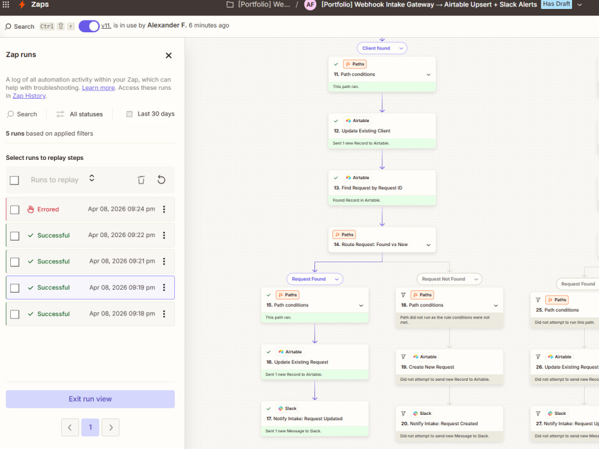Screen dimensions: 599x449
Task: Open the Zap History link
Action: (x=29, y=96)
